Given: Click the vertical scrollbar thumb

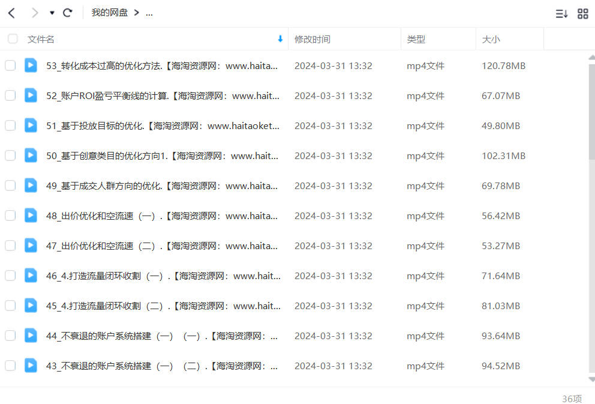Looking at the screenshot, I should click(591, 112).
